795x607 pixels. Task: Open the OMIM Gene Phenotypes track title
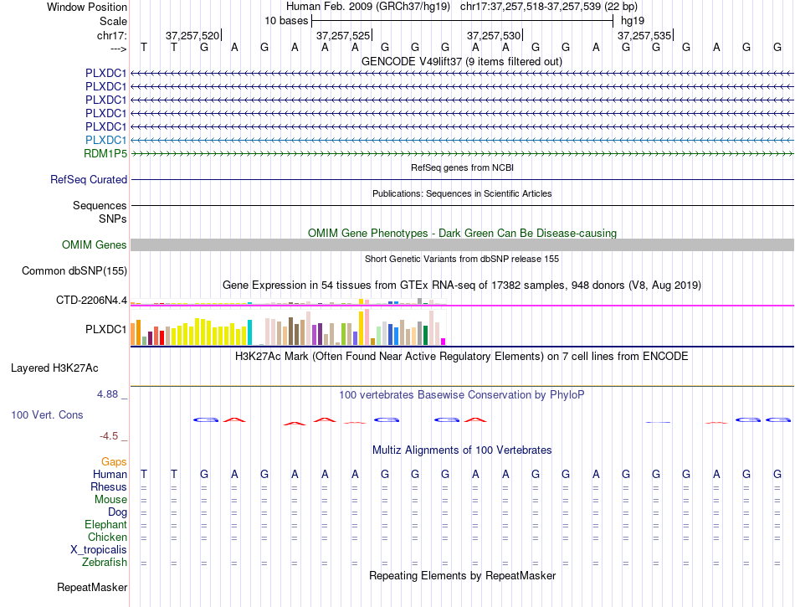coord(463,234)
